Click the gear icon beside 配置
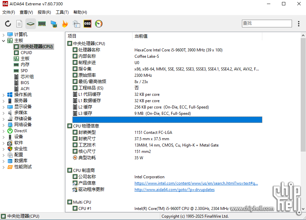This screenshot has height=220, width=306. (x=10, y=155)
